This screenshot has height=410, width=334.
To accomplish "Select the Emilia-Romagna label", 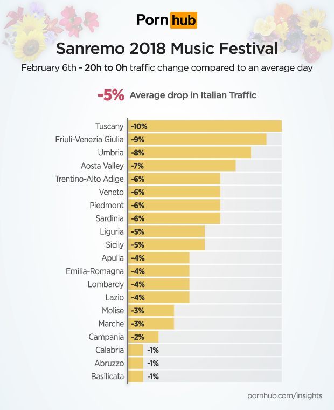I will tap(95, 271).
